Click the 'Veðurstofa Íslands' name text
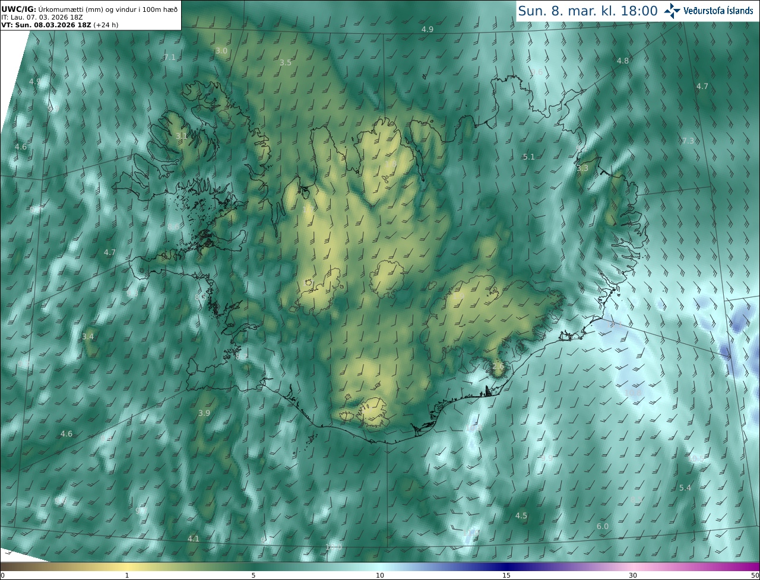This screenshot has height=580, width=760. coord(718,11)
